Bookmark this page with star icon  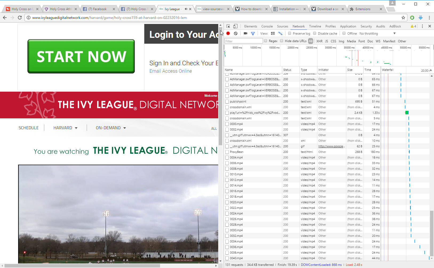[x=403, y=18]
